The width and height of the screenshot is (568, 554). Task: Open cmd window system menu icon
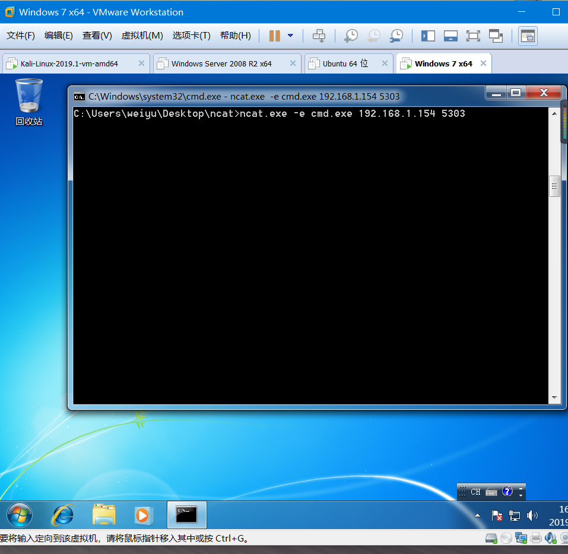point(80,97)
